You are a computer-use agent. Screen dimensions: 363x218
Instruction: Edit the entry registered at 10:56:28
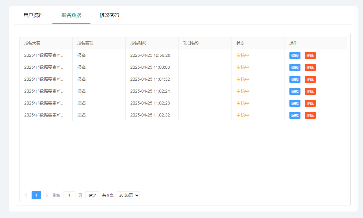(295, 55)
